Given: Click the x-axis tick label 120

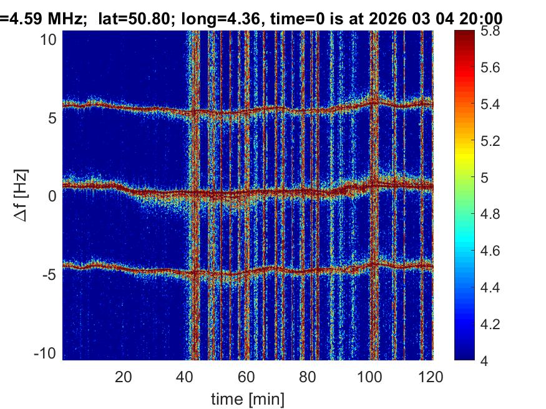Looking at the screenshot, I should click(x=431, y=376).
